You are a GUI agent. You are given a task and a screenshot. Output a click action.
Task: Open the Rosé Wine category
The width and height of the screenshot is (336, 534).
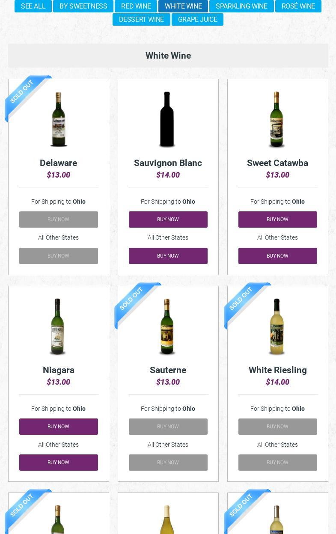(298, 6)
